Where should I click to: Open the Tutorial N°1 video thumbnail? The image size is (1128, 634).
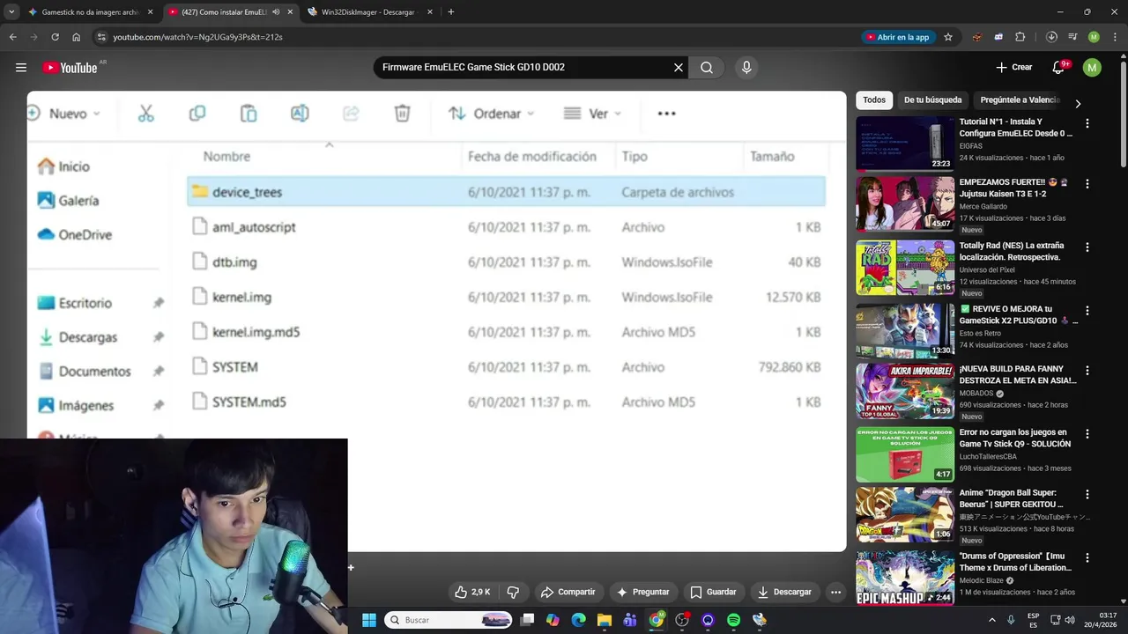pyautogui.click(x=905, y=144)
